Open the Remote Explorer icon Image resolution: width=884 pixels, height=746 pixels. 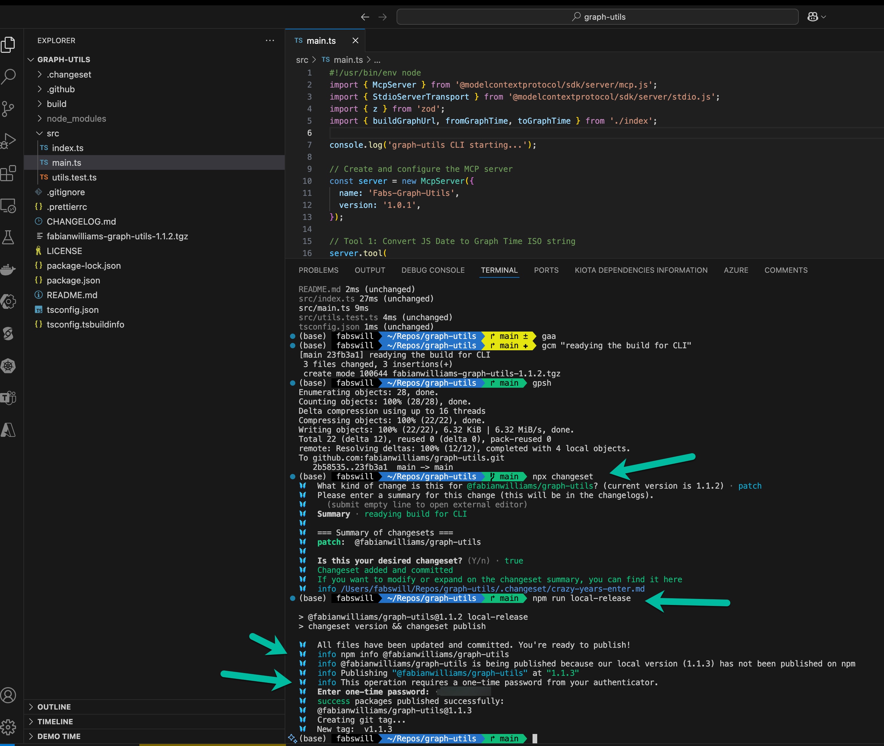[8, 206]
